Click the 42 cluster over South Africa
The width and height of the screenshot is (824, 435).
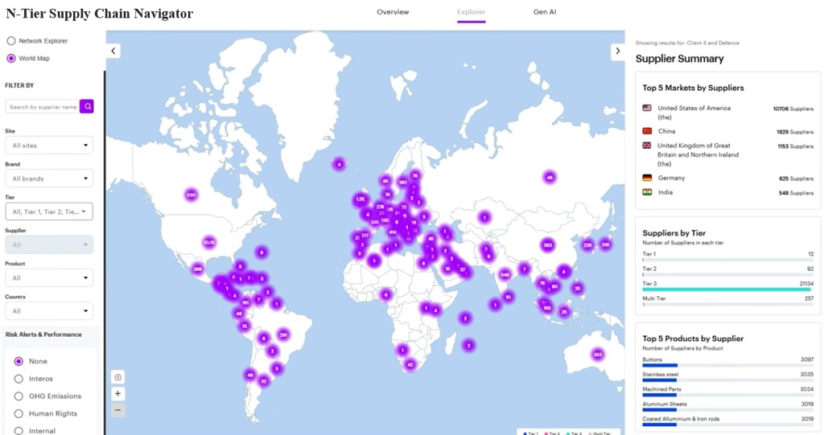coord(410,364)
